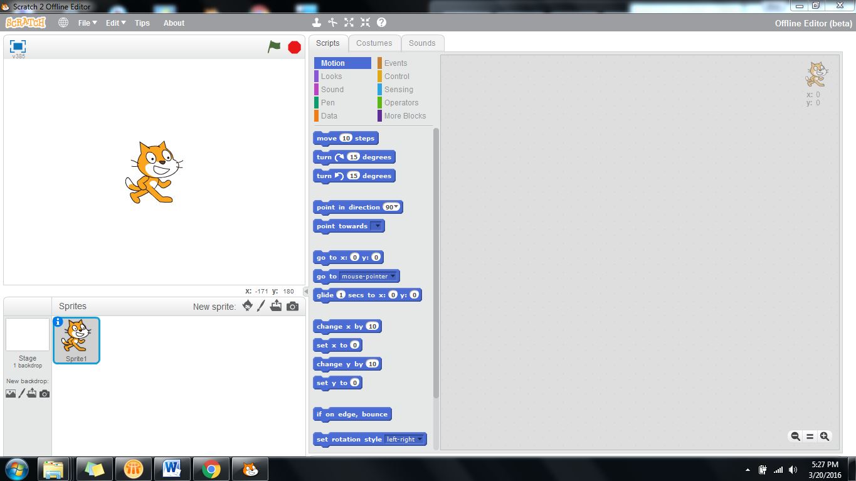Click the steps value in move block

coord(346,139)
